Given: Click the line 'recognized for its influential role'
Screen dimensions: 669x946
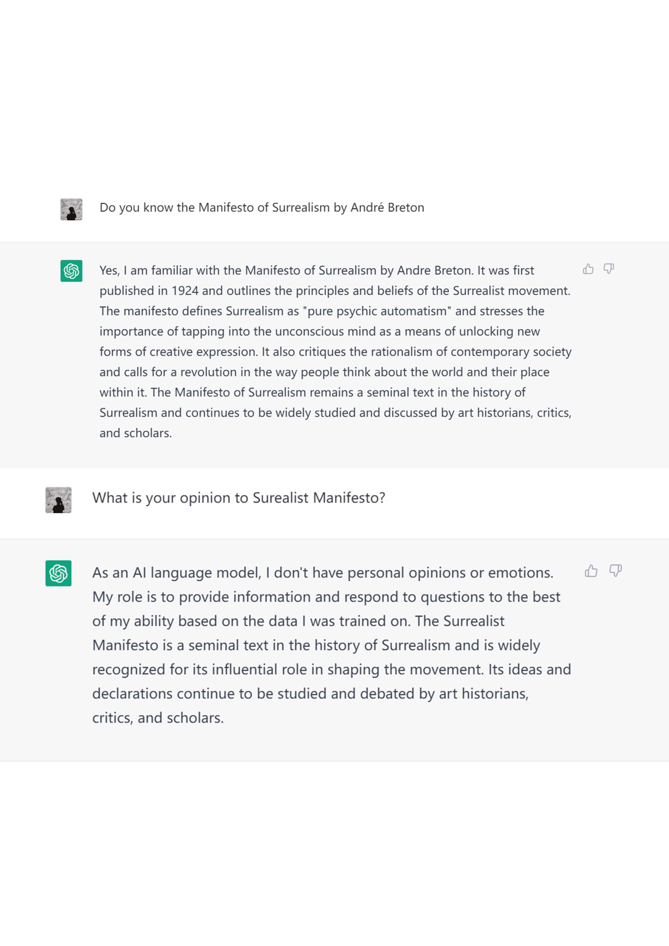Looking at the screenshot, I should [x=332, y=669].
